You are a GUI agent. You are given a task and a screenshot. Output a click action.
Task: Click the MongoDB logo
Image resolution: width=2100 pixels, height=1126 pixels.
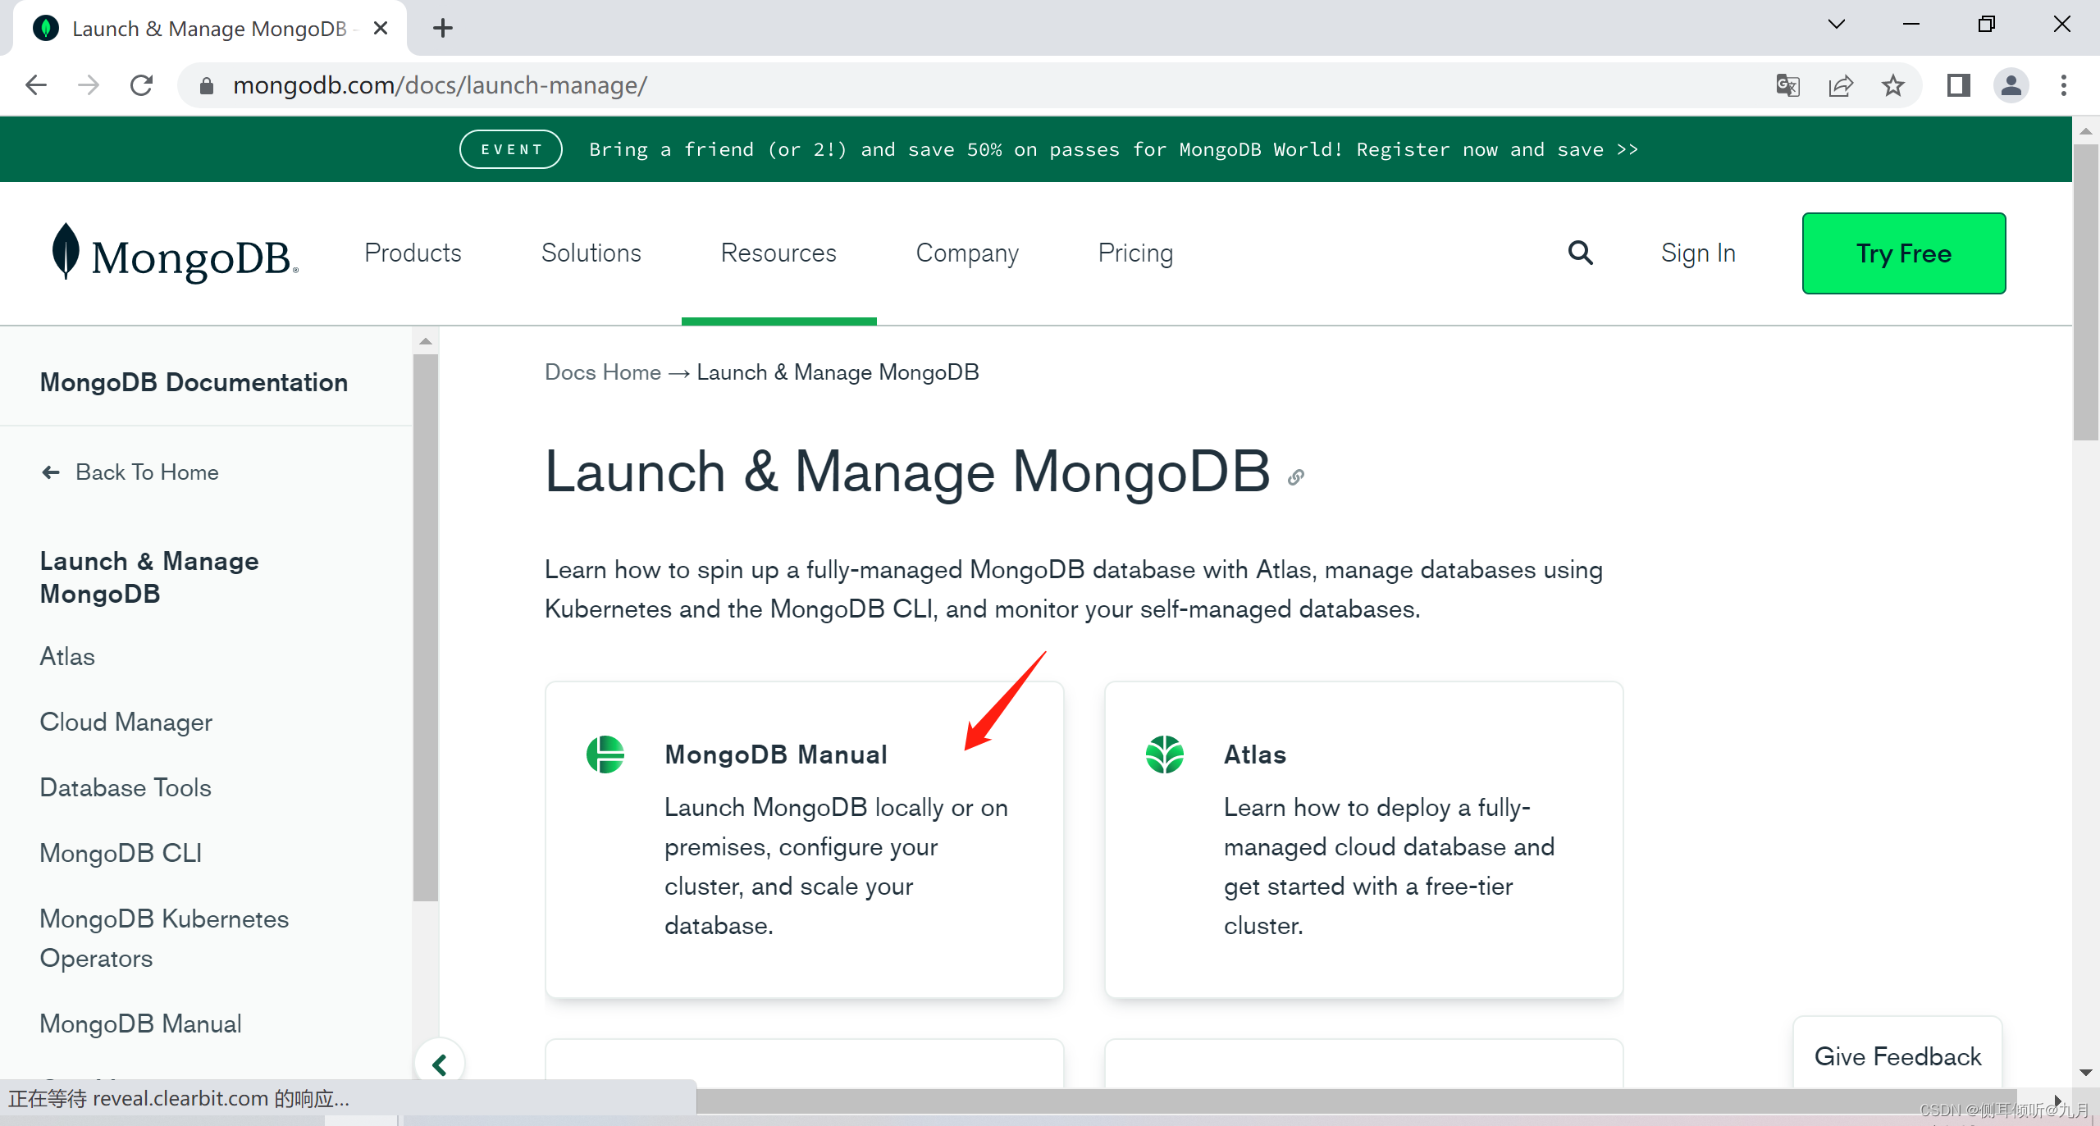174,253
